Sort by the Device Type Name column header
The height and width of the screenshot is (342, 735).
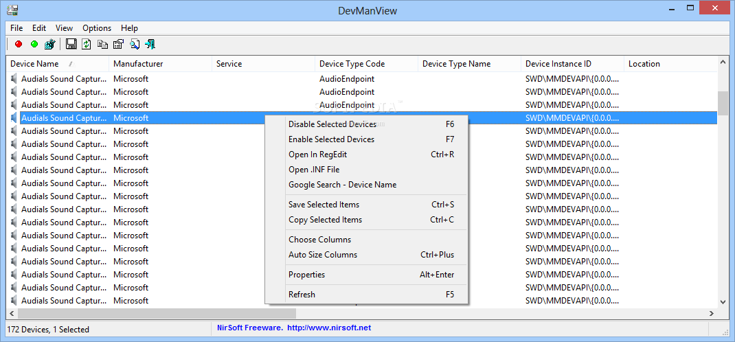point(470,64)
